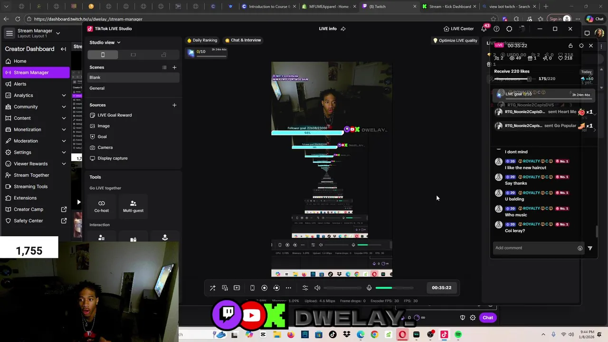Click the add-clip icon in the bottom toolbar
The height and width of the screenshot is (342, 608).
237,288
